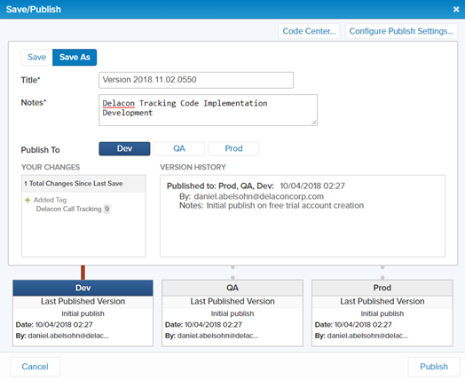465x380 pixels.
Task: Click the Prod card's 'Last Published Version' label
Action: pyautogui.click(x=382, y=301)
